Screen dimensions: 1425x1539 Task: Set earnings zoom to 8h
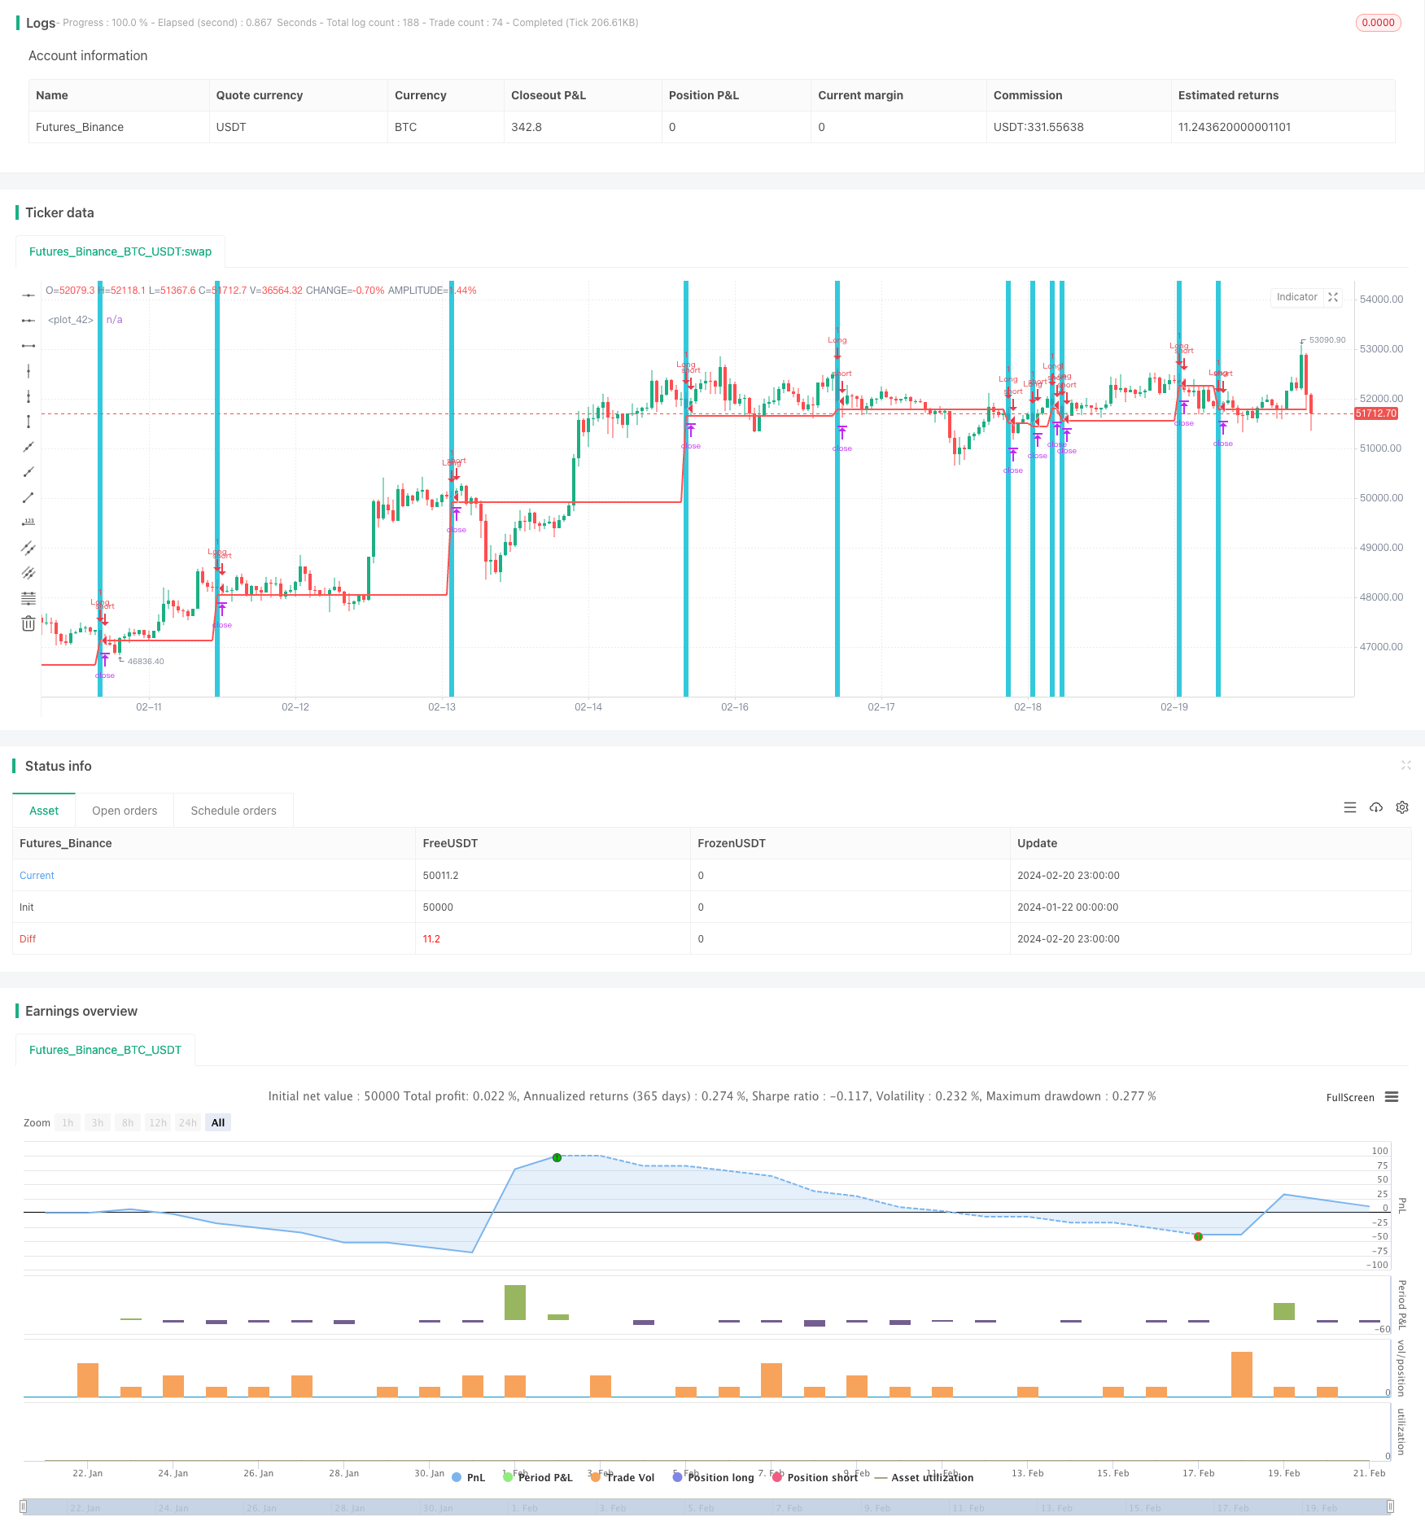[128, 1122]
